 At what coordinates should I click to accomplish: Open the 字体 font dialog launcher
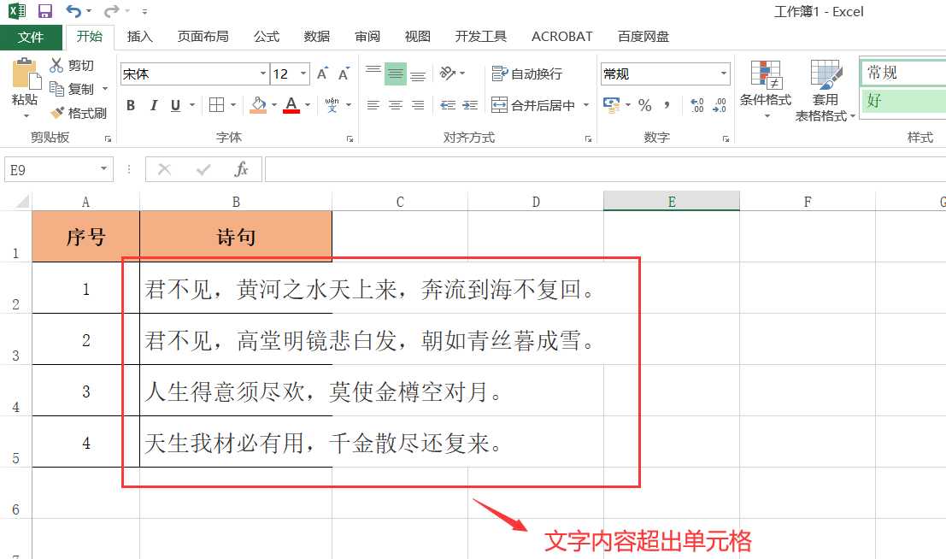click(350, 138)
